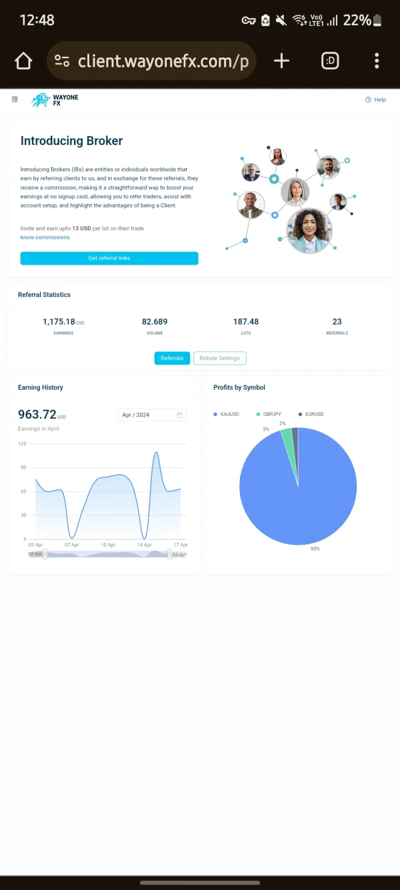Open the Help link
The height and width of the screenshot is (890, 400).
375,99
